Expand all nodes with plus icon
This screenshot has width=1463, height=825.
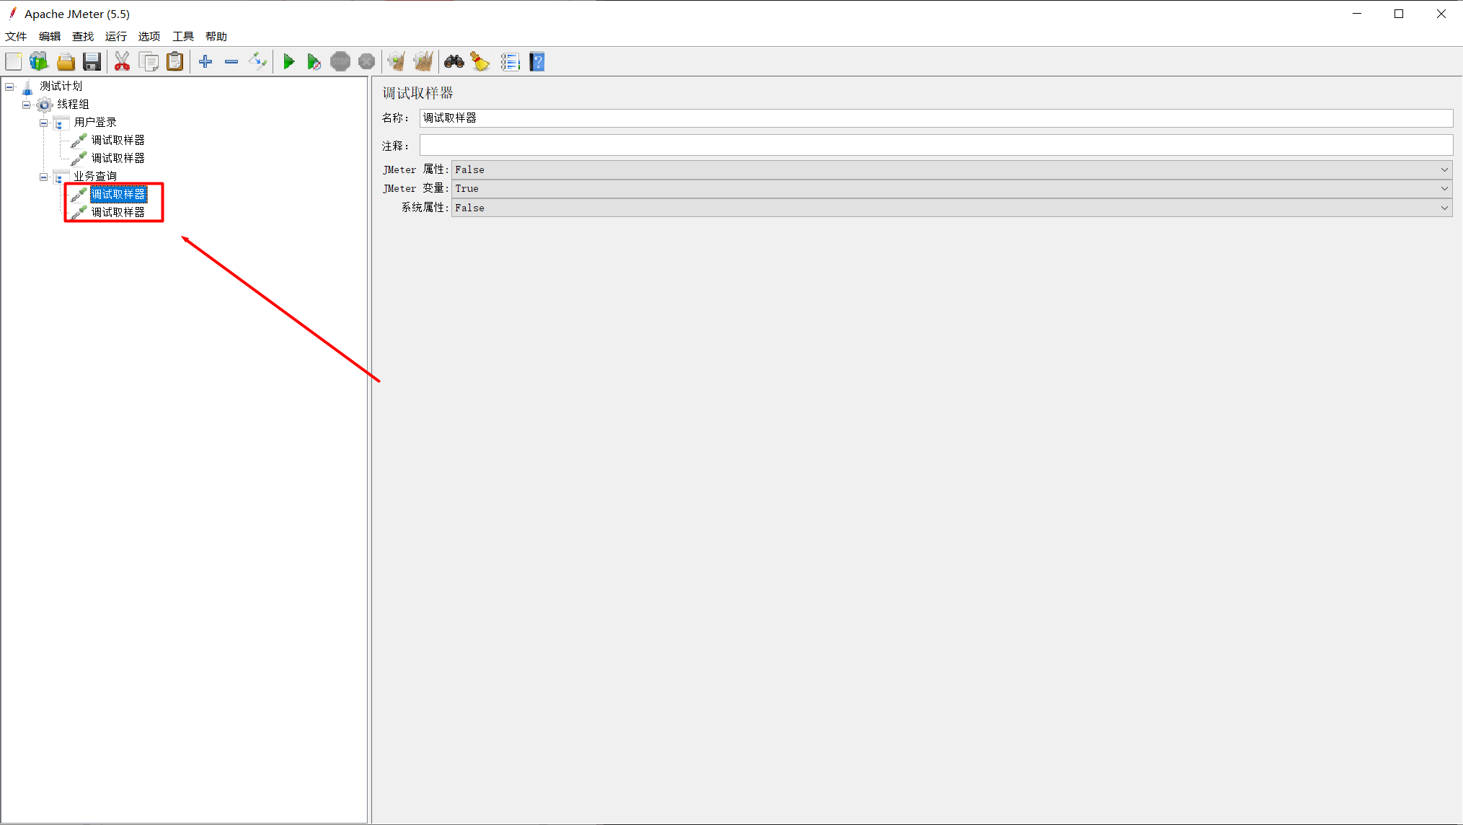tap(205, 62)
